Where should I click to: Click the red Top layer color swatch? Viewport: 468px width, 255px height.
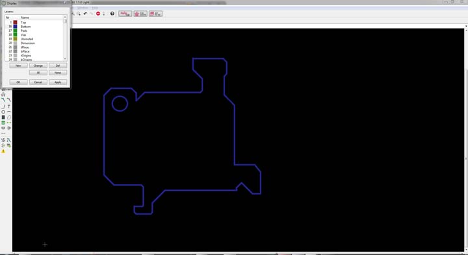pyautogui.click(x=15, y=22)
